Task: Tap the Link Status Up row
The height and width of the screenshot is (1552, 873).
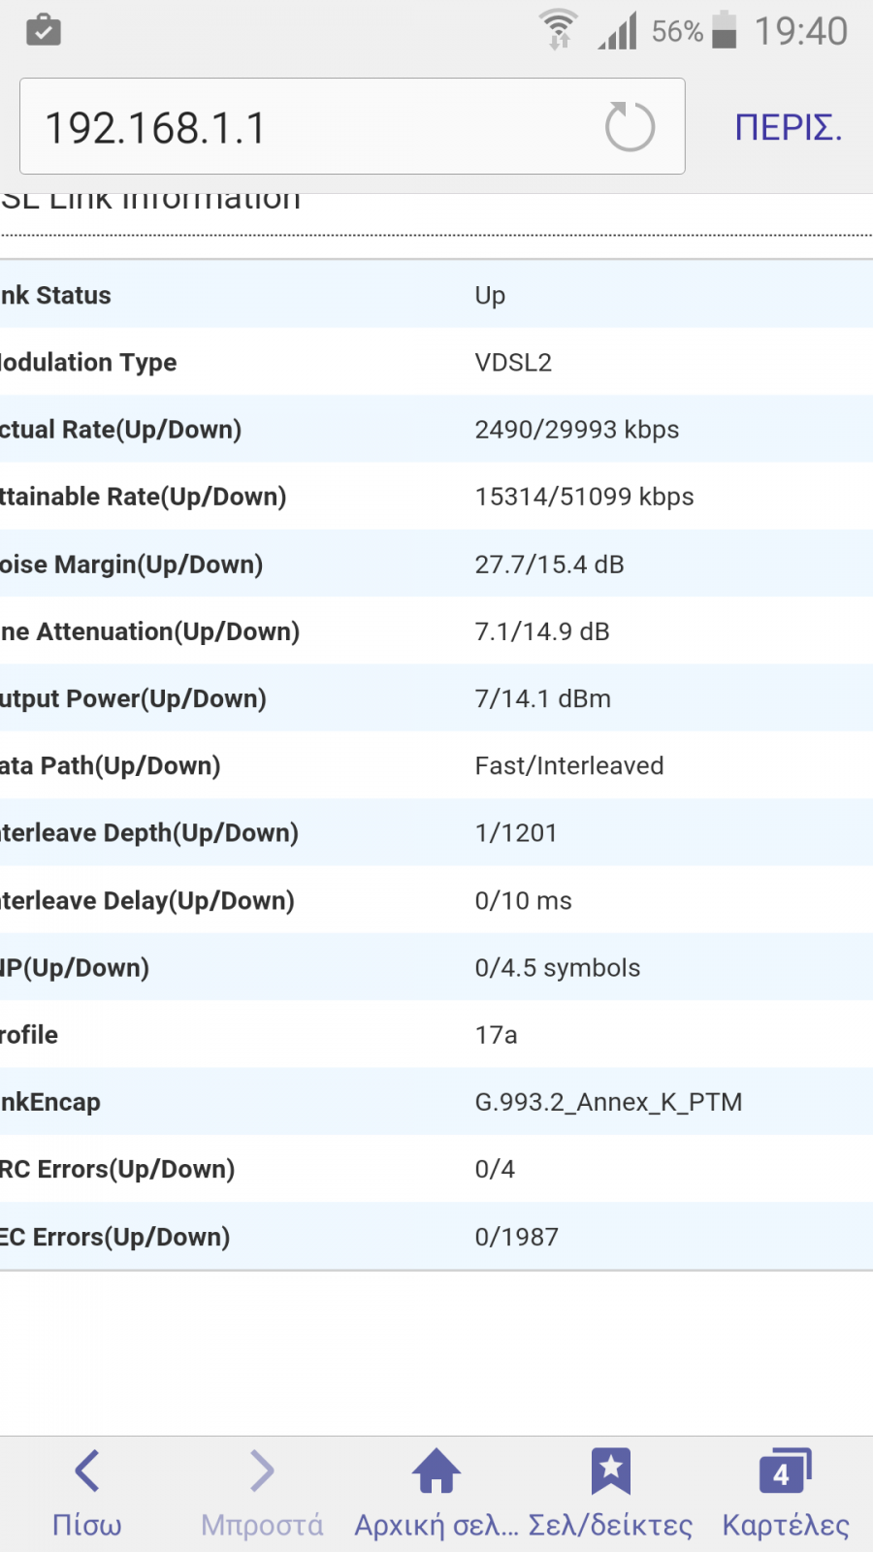Action: pyautogui.click(x=436, y=295)
